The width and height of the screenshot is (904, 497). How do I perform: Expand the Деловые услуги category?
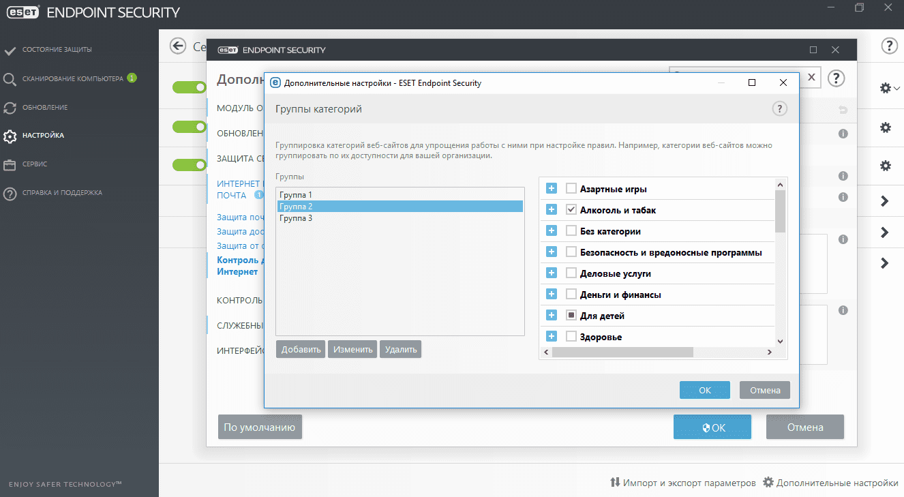pyautogui.click(x=552, y=273)
